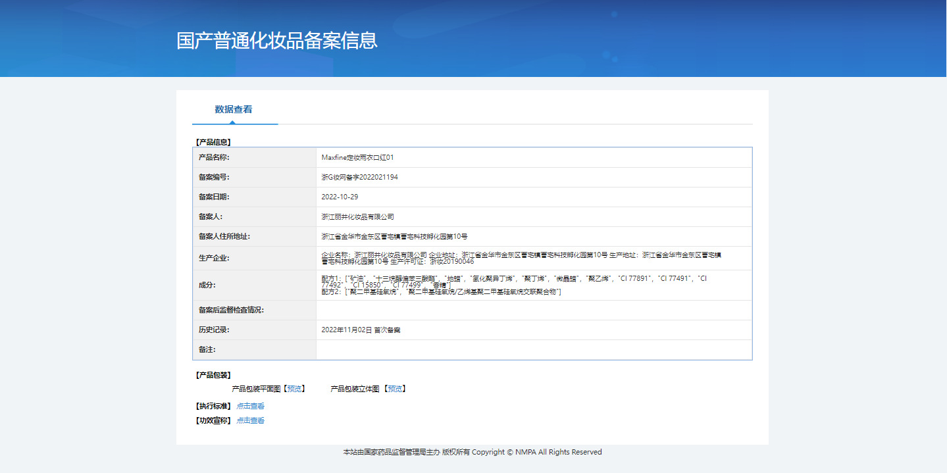The width and height of the screenshot is (947, 473).
Task: Switch to the 数据查看 tab
Action: coord(234,110)
